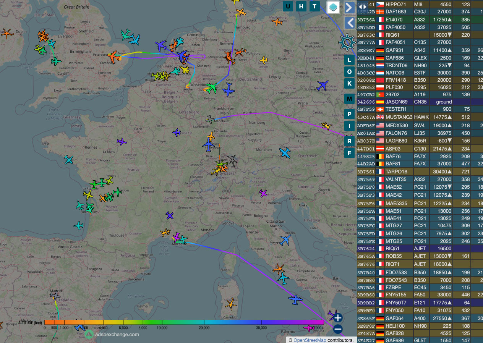The width and height of the screenshot is (483, 343).
Task: Toggle the I map button
Action: click(349, 126)
